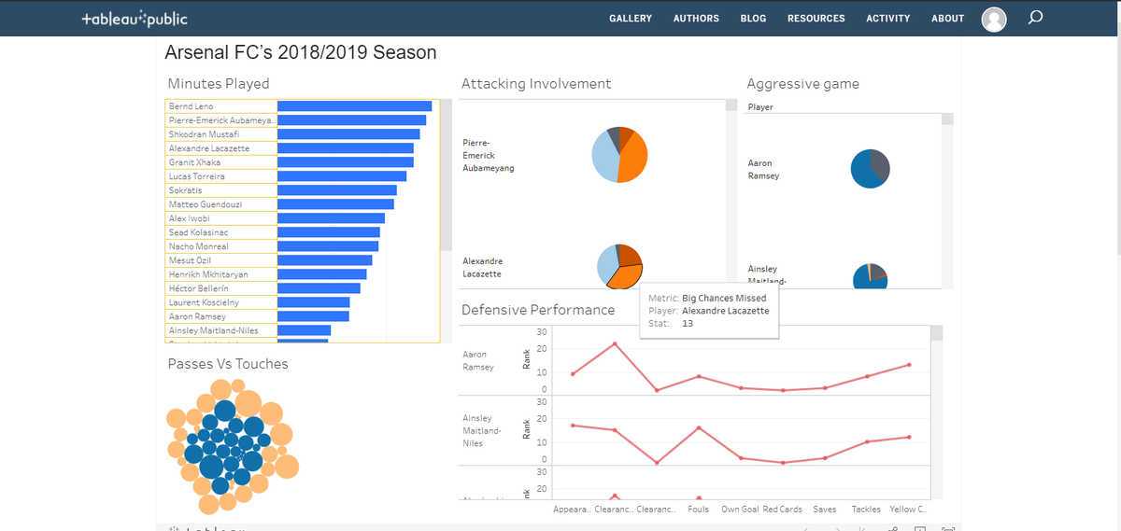Click the Red Cards axis label

click(x=783, y=510)
